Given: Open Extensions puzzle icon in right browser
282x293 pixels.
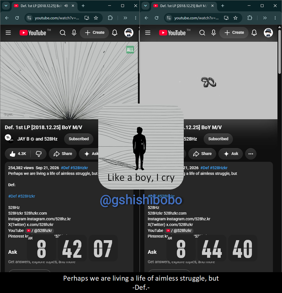Looking at the screenshot, I should pyautogui.click(x=250, y=18).
